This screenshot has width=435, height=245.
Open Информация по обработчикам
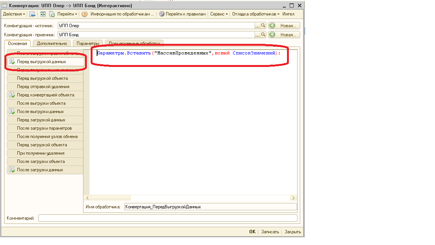[122, 14]
